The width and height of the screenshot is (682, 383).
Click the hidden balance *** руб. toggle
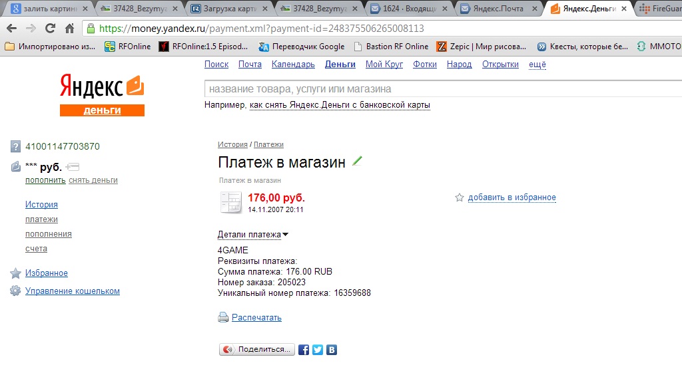click(x=43, y=167)
